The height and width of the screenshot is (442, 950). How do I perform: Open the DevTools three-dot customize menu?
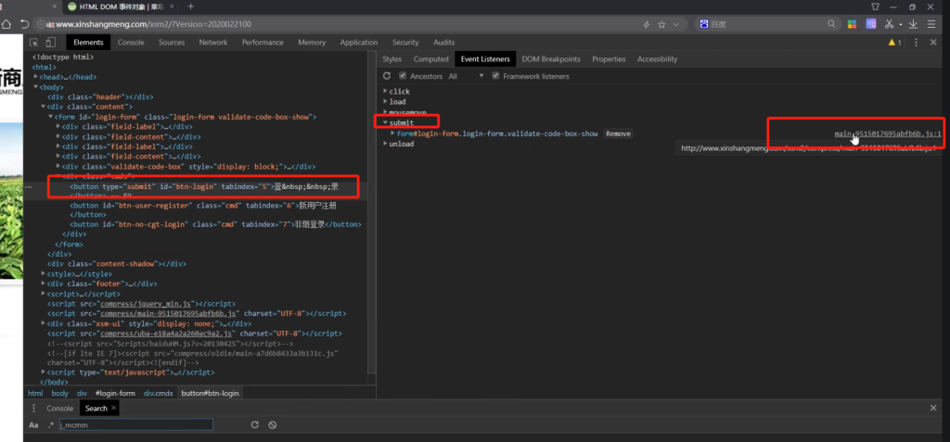click(x=916, y=43)
